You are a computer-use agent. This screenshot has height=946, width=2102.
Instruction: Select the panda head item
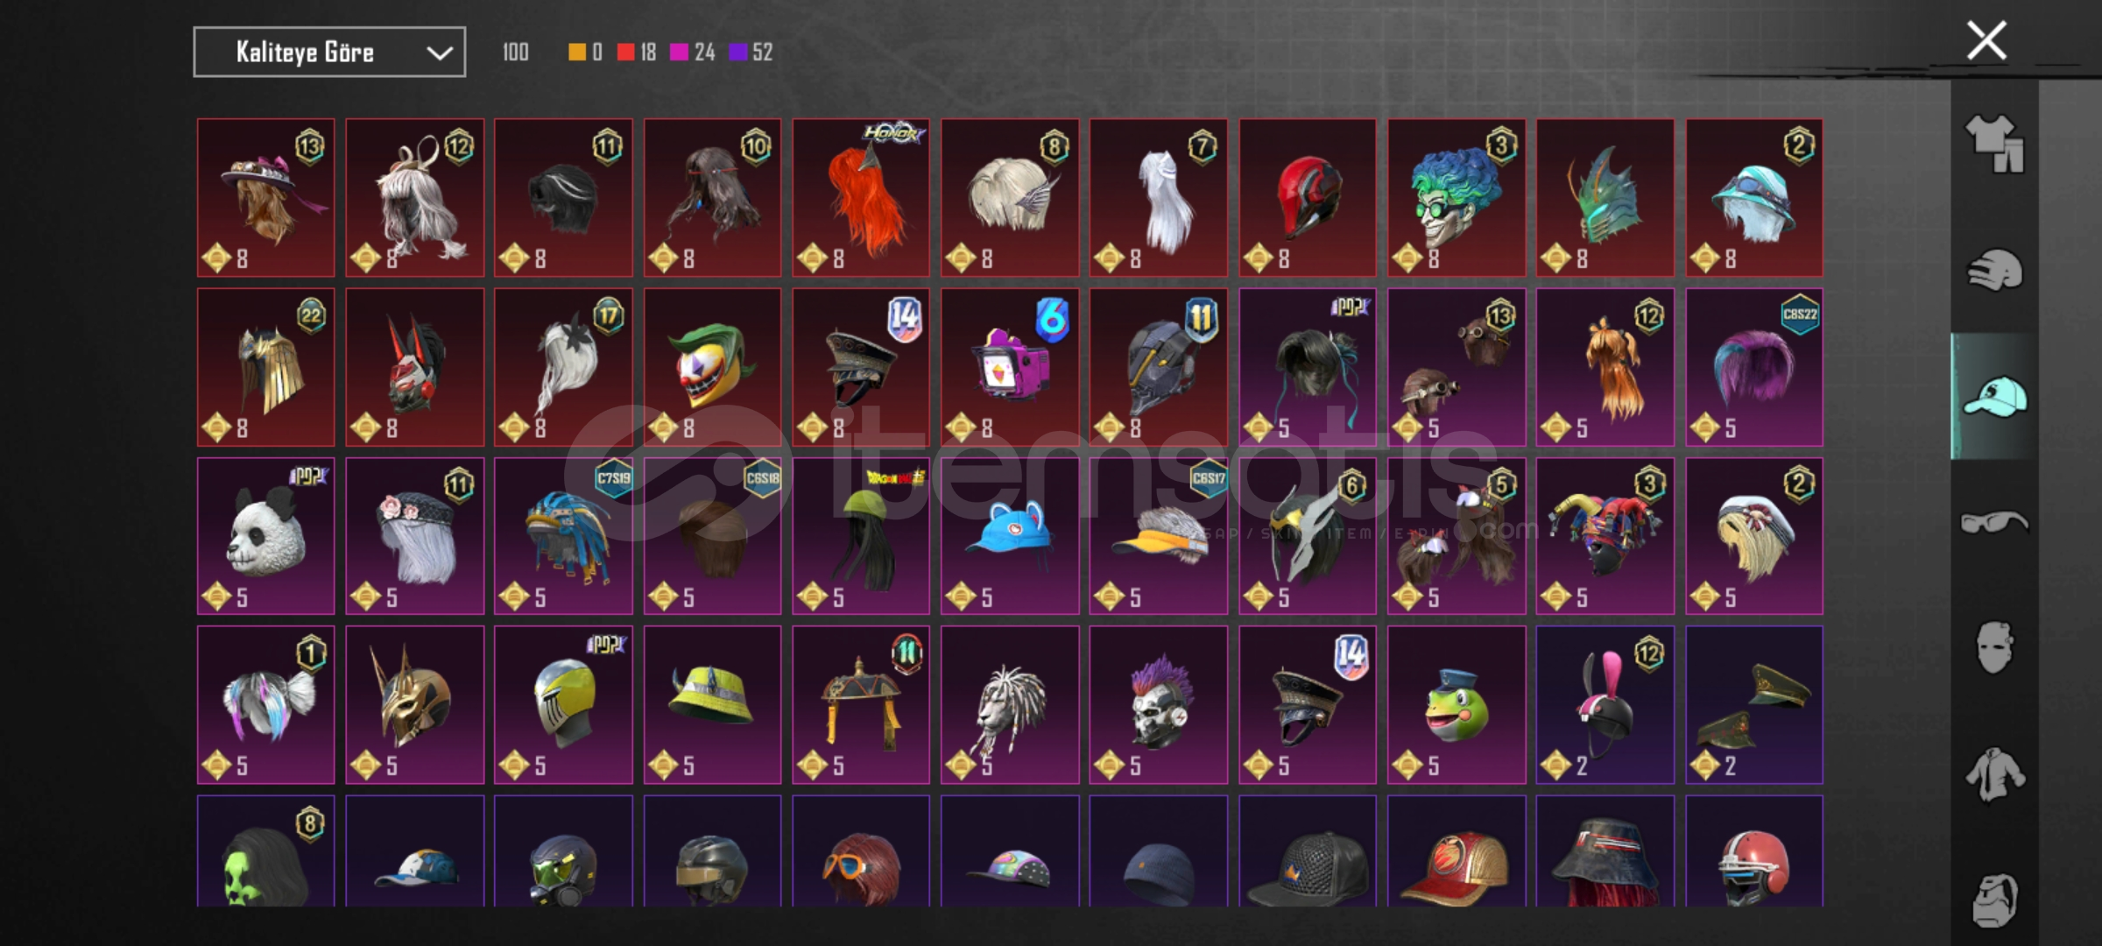[266, 536]
